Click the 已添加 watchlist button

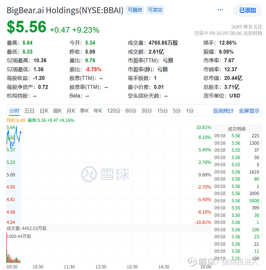[x=247, y=10]
